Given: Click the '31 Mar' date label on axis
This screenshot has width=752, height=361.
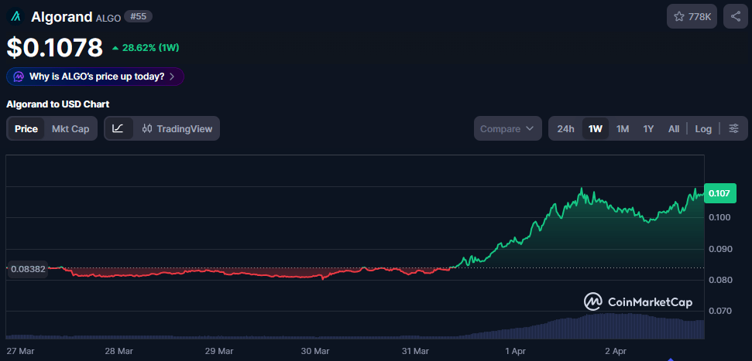Looking at the screenshot, I should pyautogui.click(x=415, y=351).
